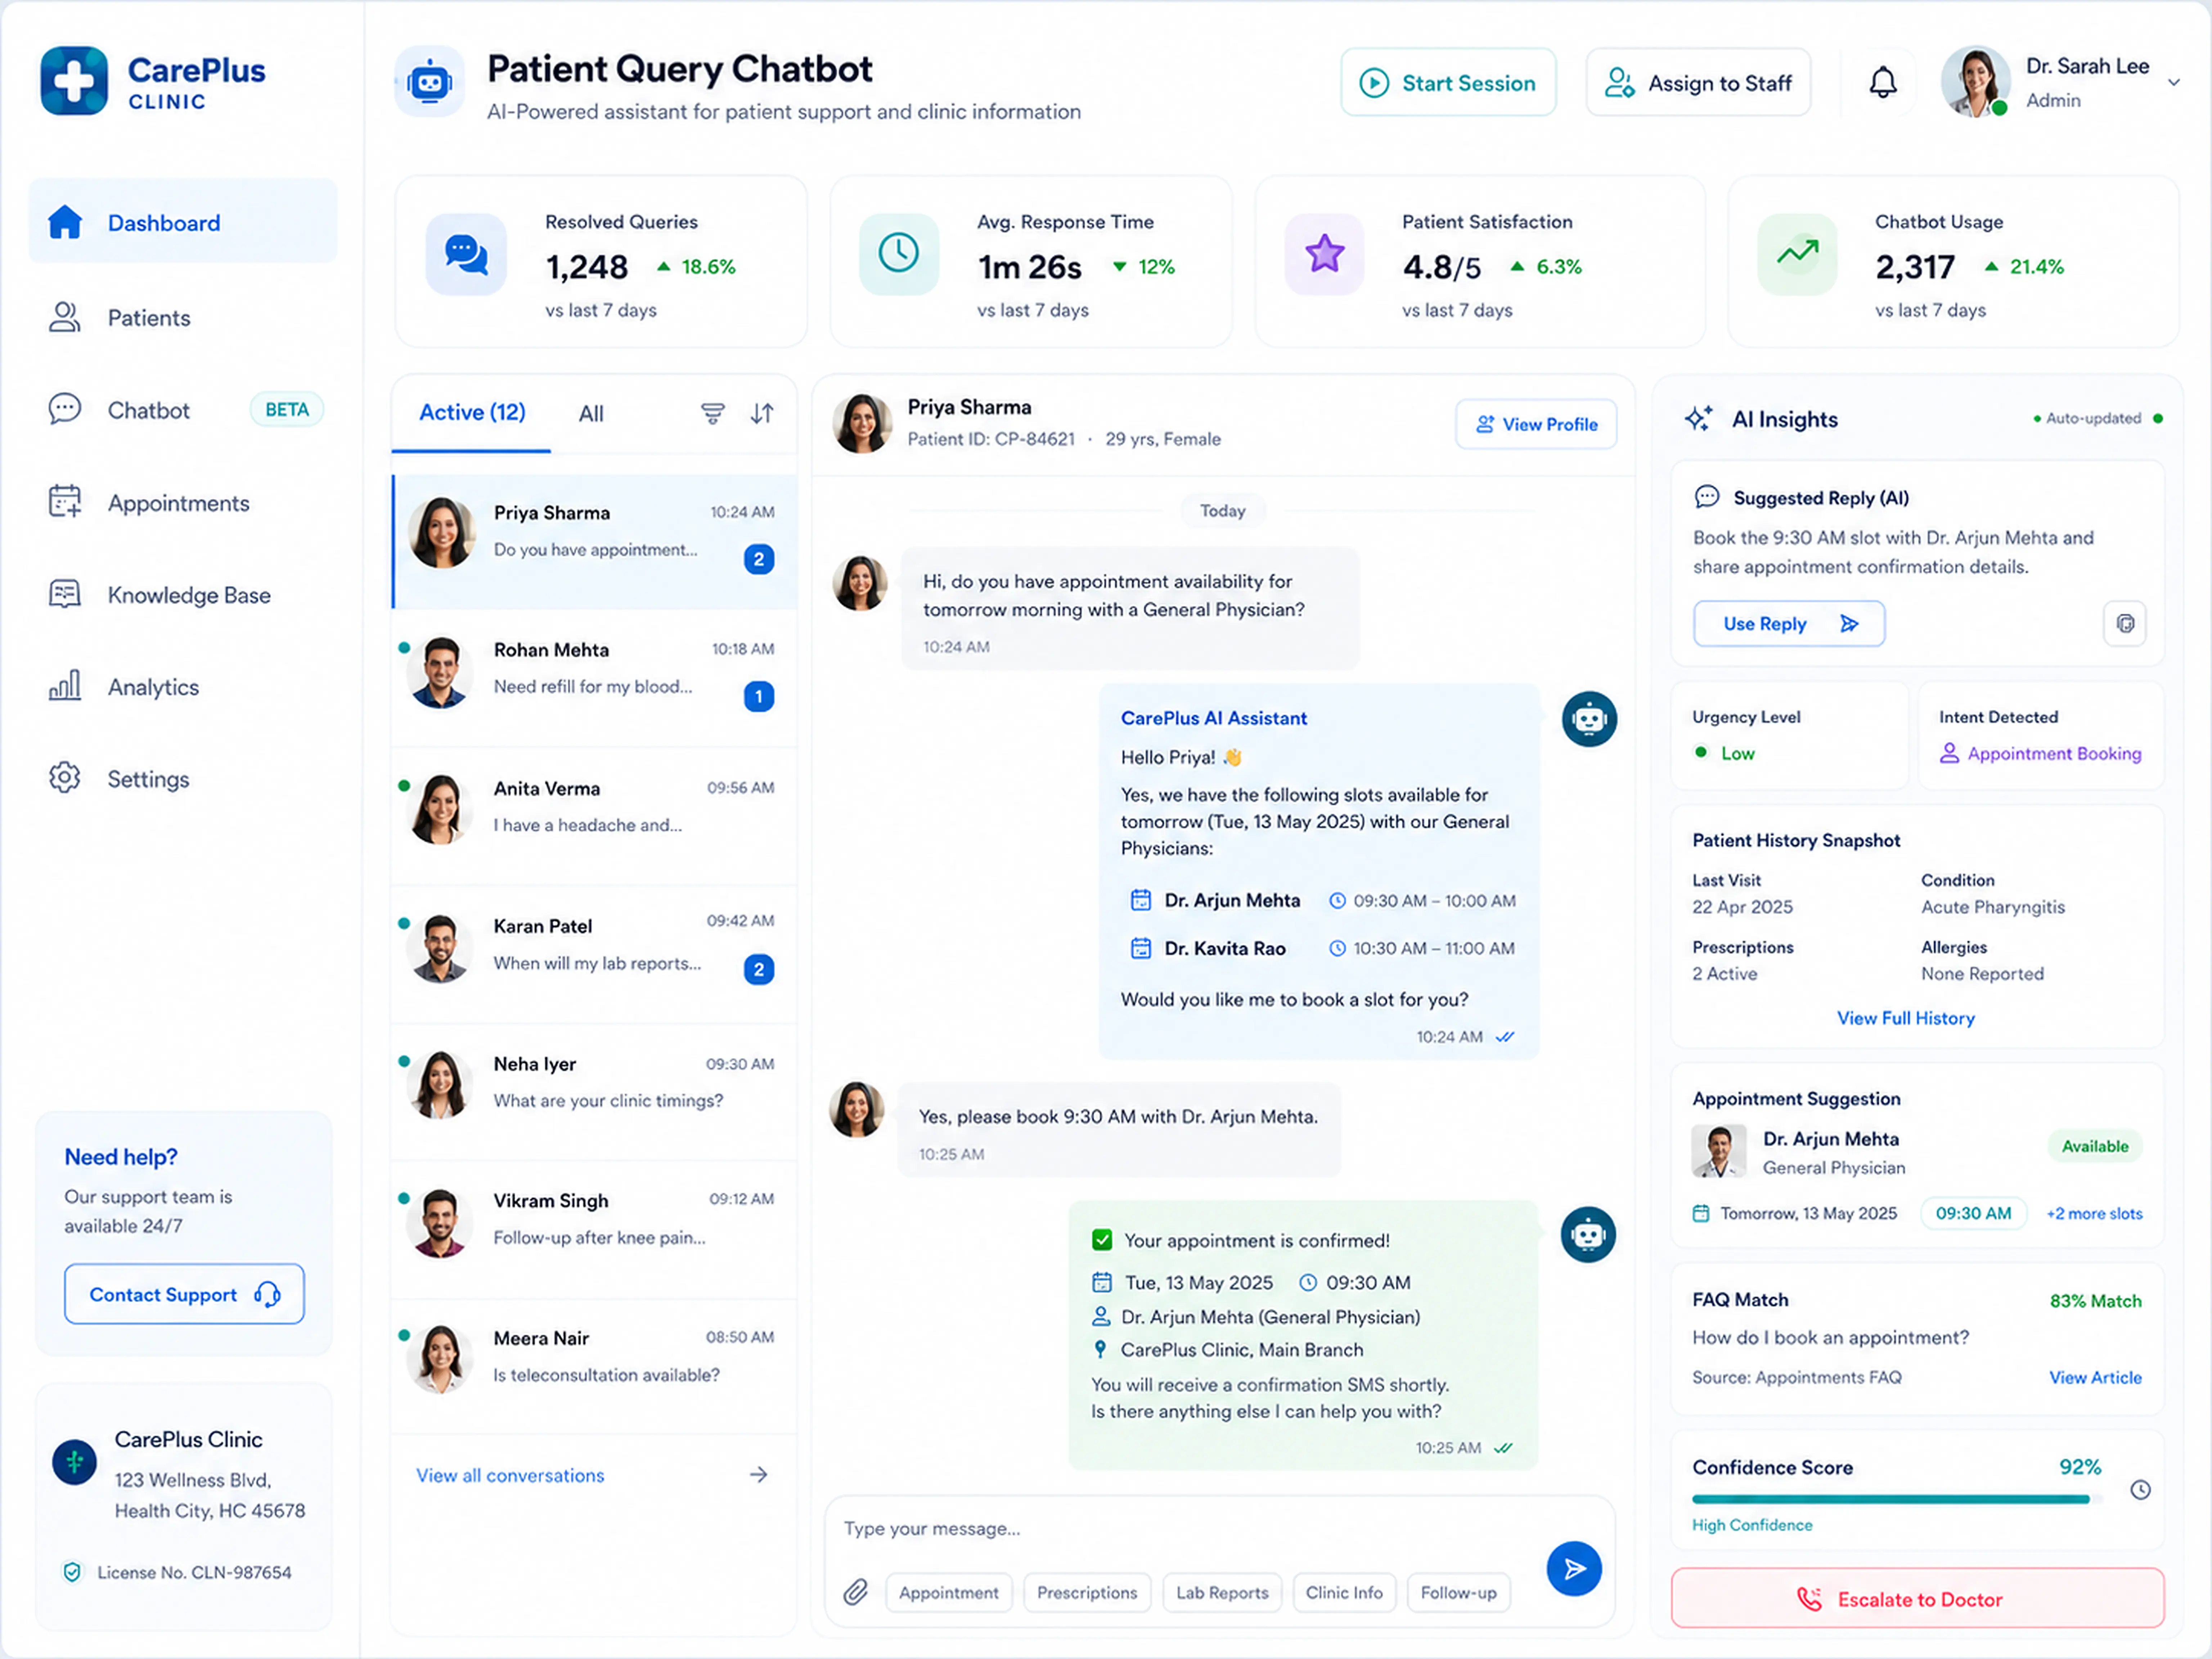
Task: Click the sort arrows icon in conversations list
Action: click(762, 413)
